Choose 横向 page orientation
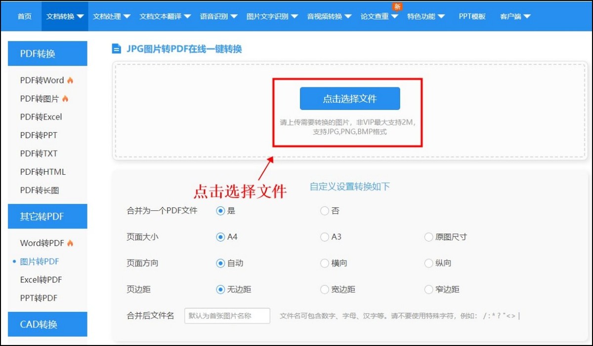 324,263
